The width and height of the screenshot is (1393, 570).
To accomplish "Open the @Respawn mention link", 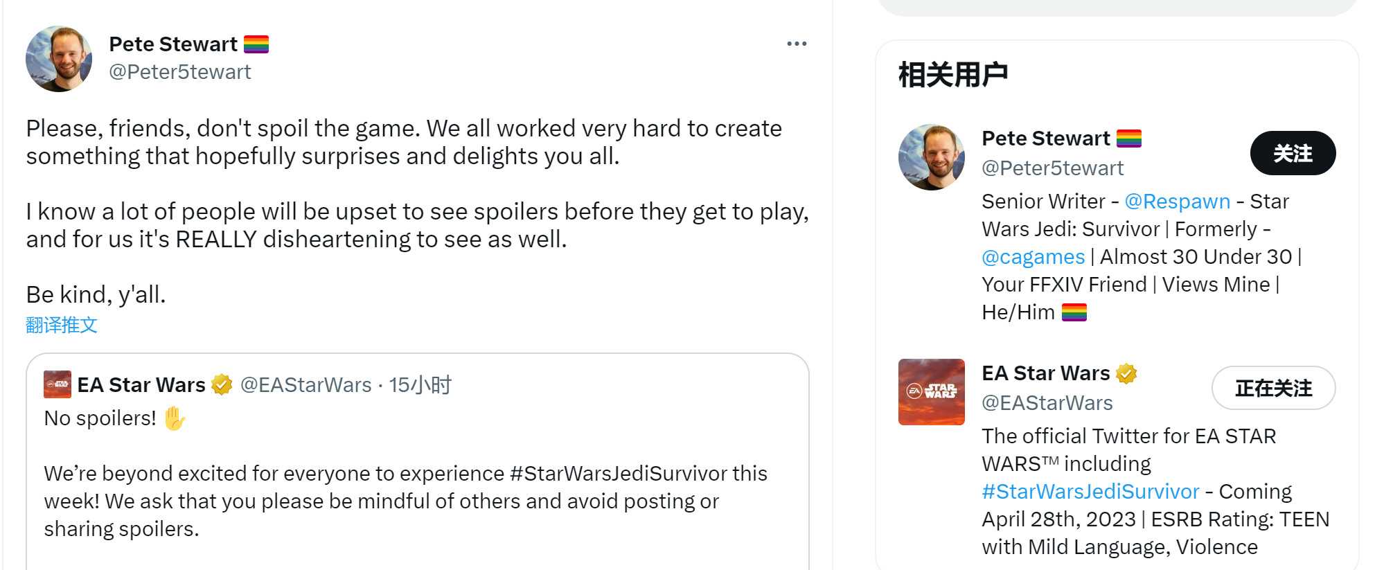I will tap(1177, 202).
